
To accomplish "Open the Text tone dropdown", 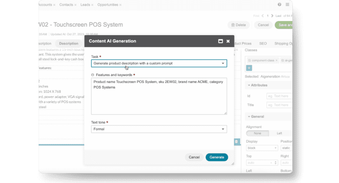I will [x=159, y=129].
